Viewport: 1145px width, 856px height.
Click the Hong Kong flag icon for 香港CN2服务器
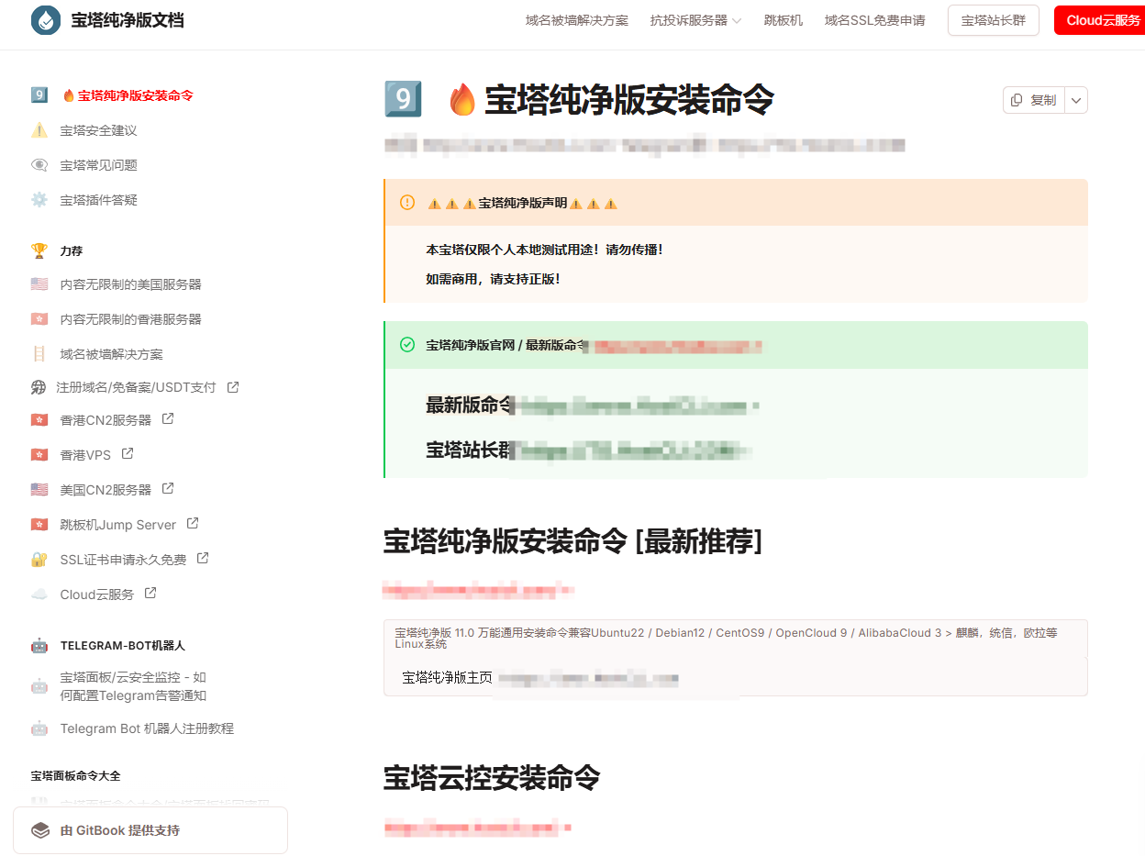tap(38, 419)
